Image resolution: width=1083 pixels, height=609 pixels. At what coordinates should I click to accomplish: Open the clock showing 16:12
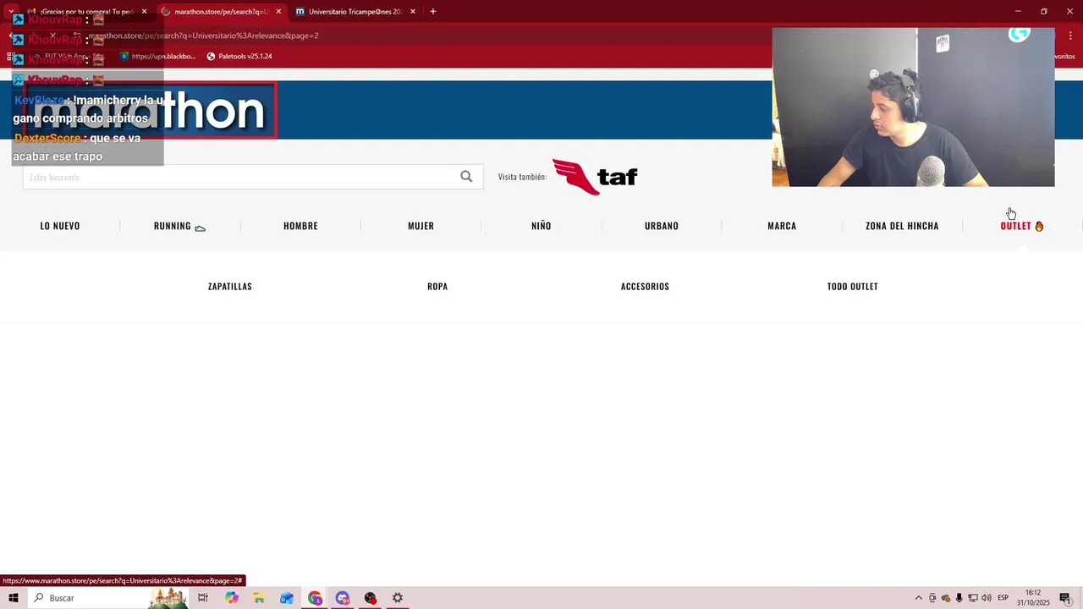point(1033,597)
